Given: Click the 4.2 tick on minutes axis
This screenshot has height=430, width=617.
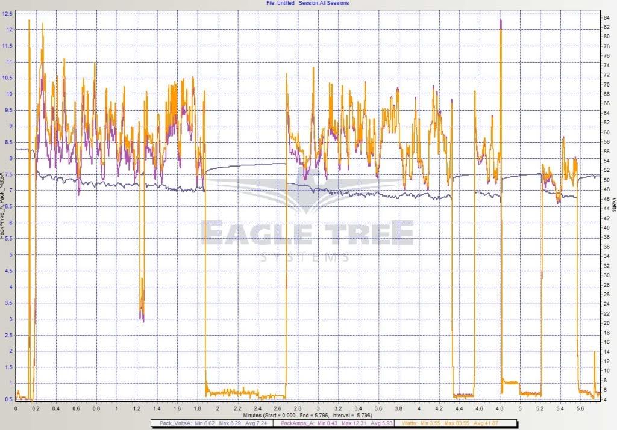Looking at the screenshot, I should [x=439, y=408].
